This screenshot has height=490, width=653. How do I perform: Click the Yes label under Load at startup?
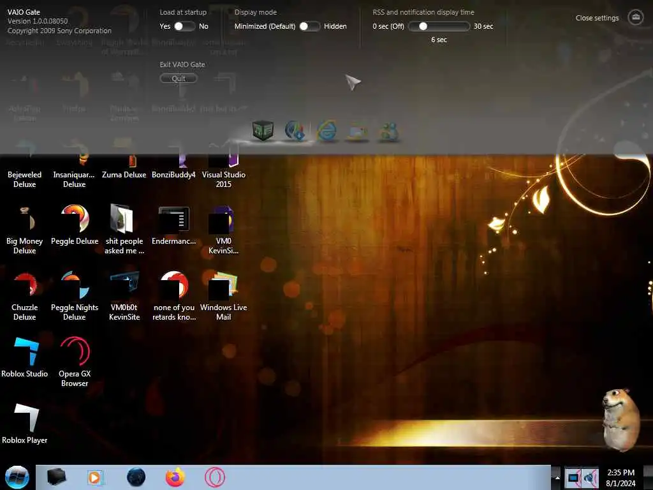coord(165,26)
